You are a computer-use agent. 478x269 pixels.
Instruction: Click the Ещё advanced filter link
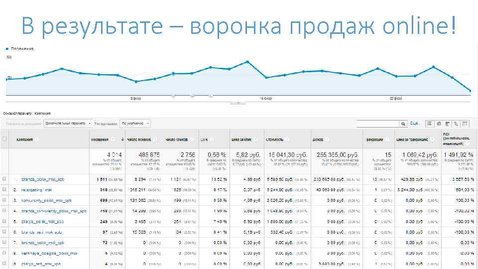414,123
